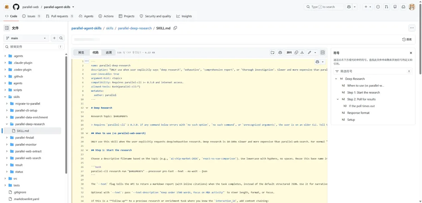
Task: Add file with plus button in sidebar
Action: (54, 38)
